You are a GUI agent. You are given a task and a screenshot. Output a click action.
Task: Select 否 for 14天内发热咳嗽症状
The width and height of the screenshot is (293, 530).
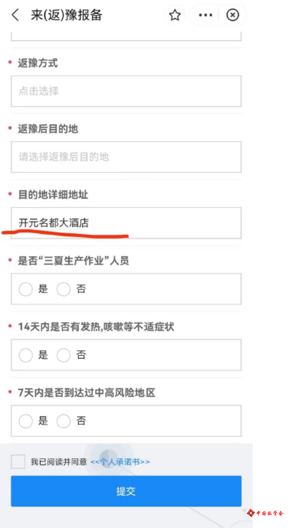tap(64, 355)
